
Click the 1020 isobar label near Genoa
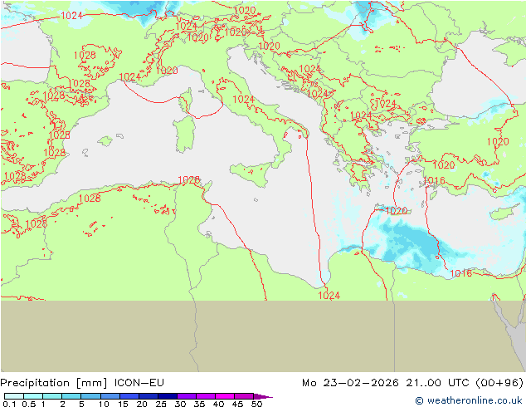pos(167,71)
